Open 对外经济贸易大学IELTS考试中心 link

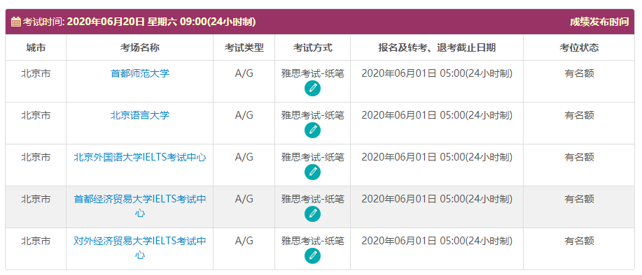(x=140, y=248)
